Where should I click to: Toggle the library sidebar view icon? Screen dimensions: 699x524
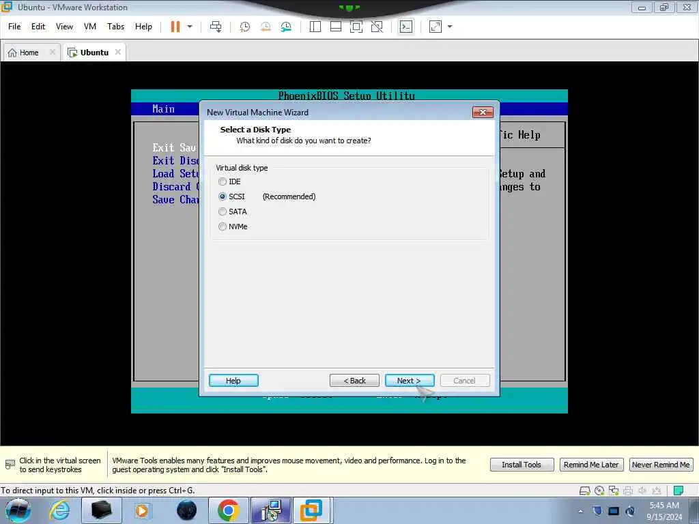pyautogui.click(x=315, y=27)
